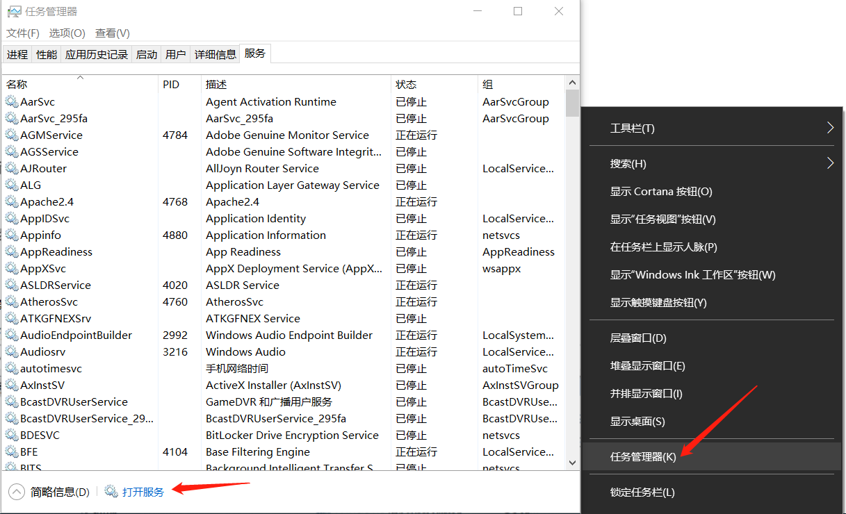Switch to the 进程 tab
Viewport: 846px width, 514px height.
point(17,54)
